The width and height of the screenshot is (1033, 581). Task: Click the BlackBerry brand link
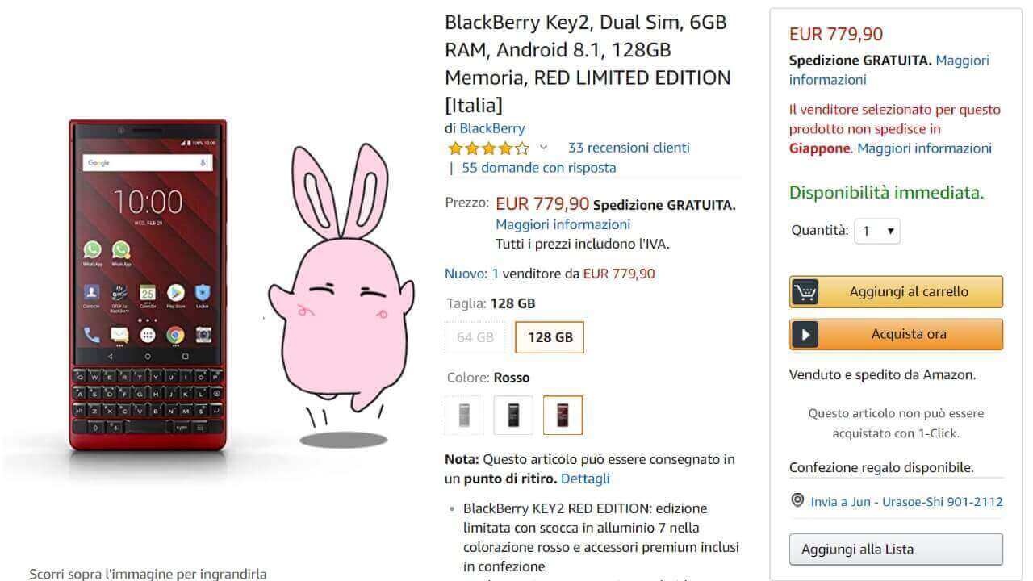coord(492,128)
